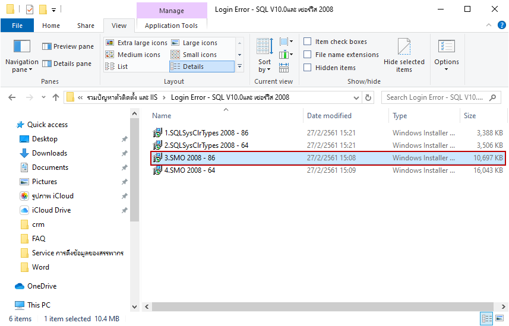This screenshot has width=509, height=326.
Task: Select the View ribbon tab
Action: (119, 26)
